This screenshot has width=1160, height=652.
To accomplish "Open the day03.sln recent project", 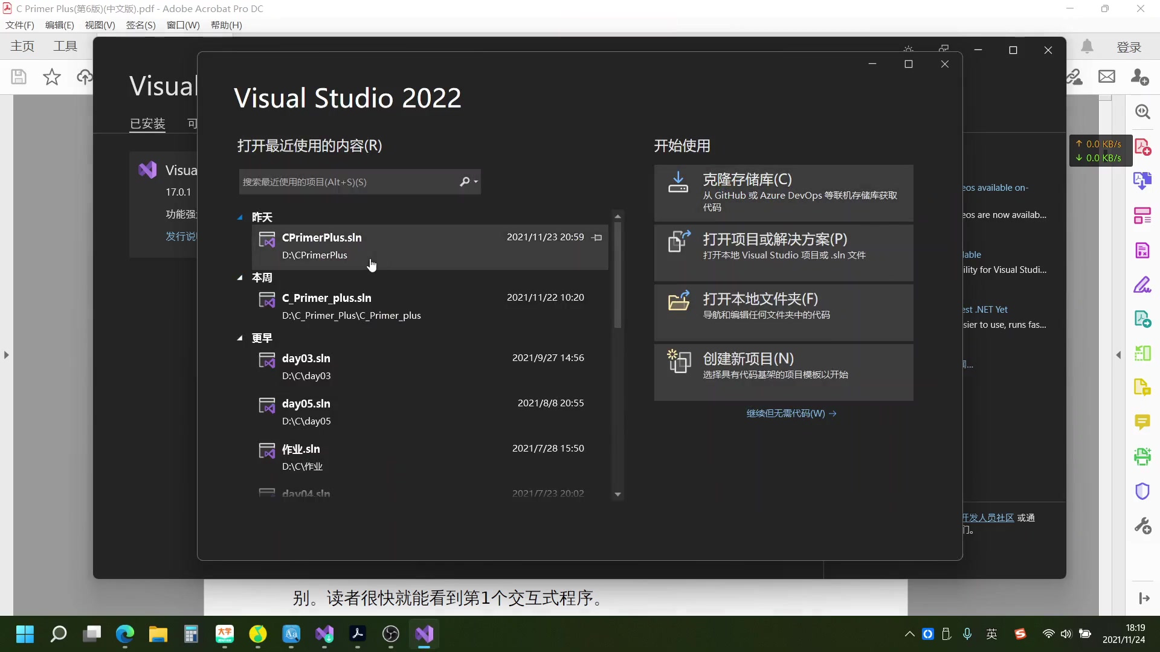I will coord(430,367).
